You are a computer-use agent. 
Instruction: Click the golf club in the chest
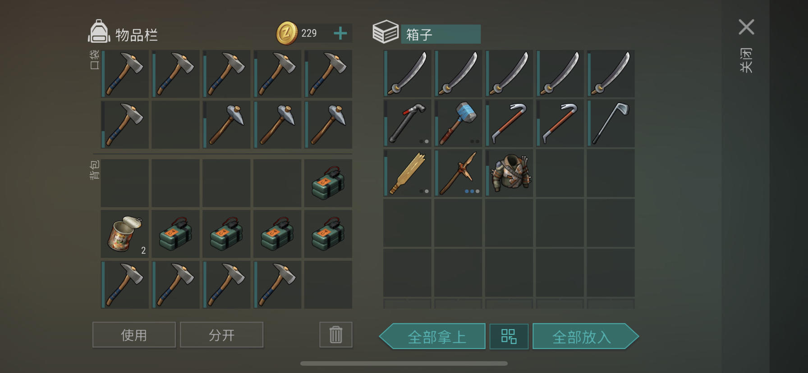[x=611, y=123]
